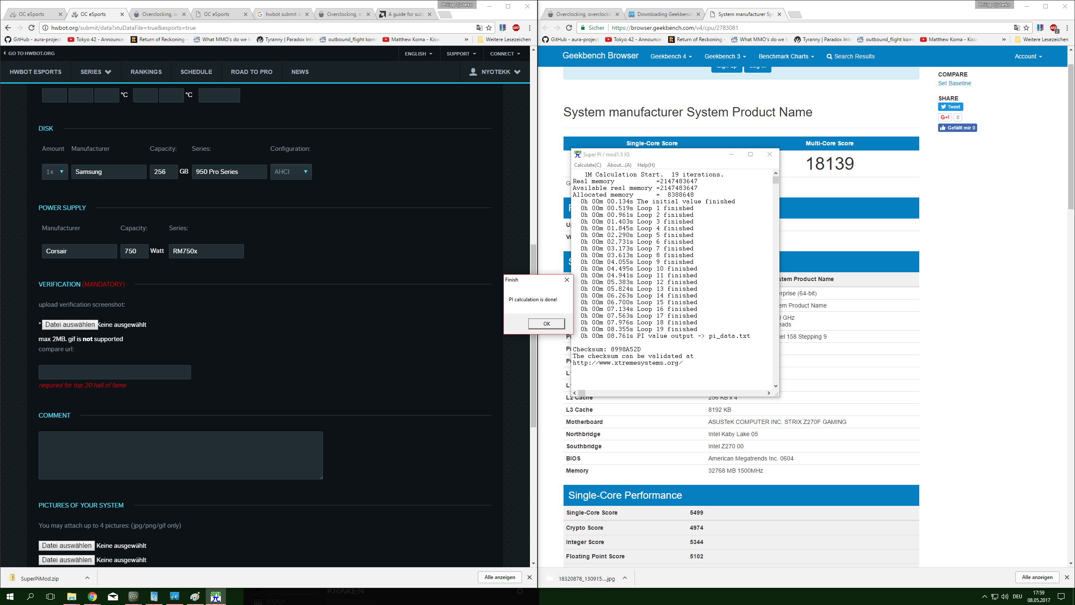Reload the hwbot.org page in the left browser

coord(31,28)
